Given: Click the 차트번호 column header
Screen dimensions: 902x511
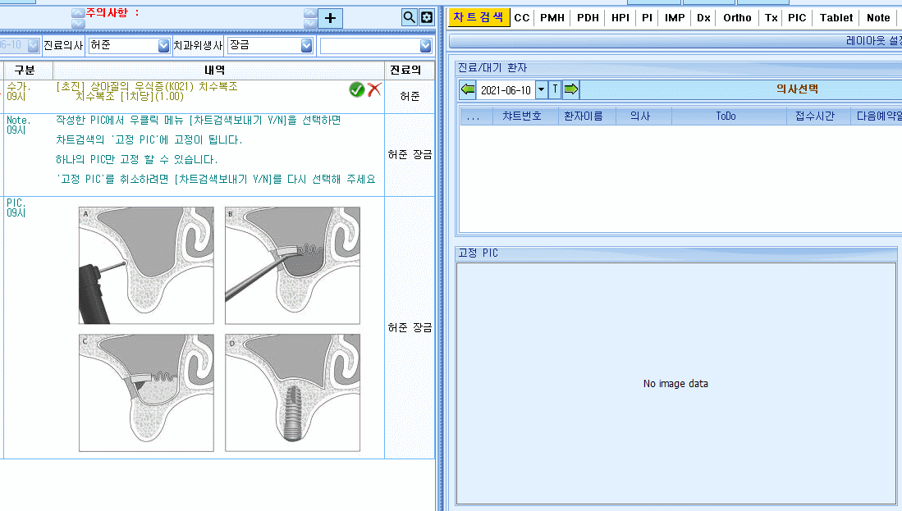Looking at the screenshot, I should point(522,116).
